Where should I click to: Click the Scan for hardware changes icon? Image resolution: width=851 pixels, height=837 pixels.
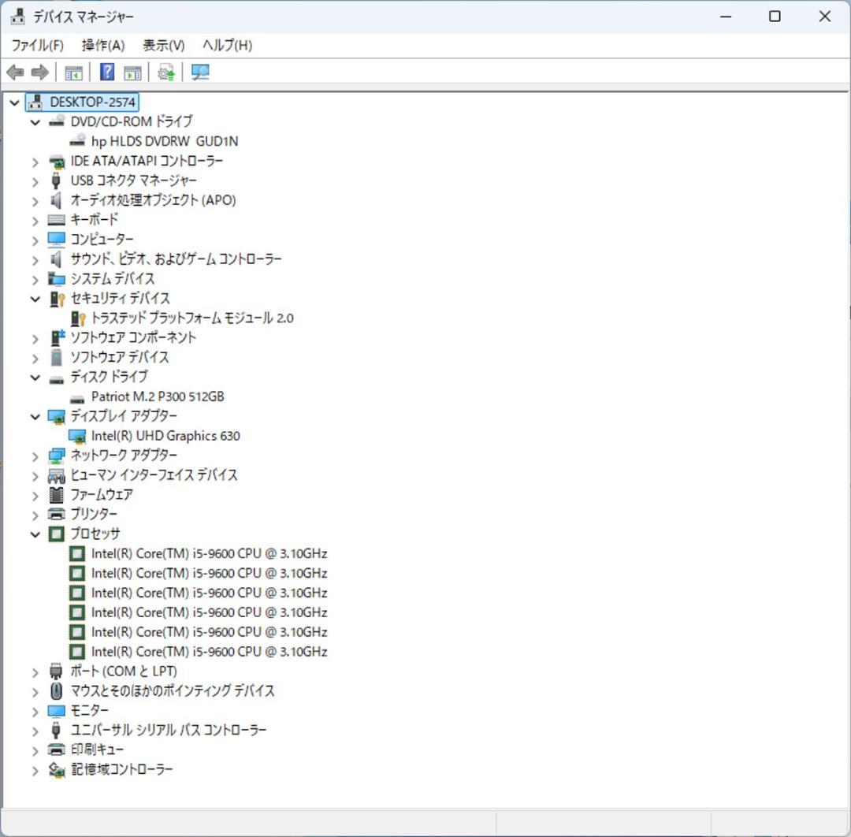199,72
